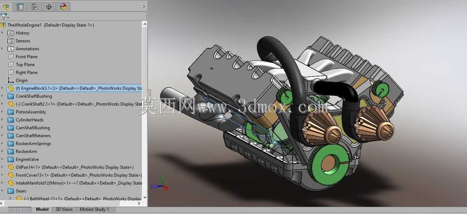The height and width of the screenshot is (214, 467).
Task: Select the EngineValve folder
Action: (27, 159)
